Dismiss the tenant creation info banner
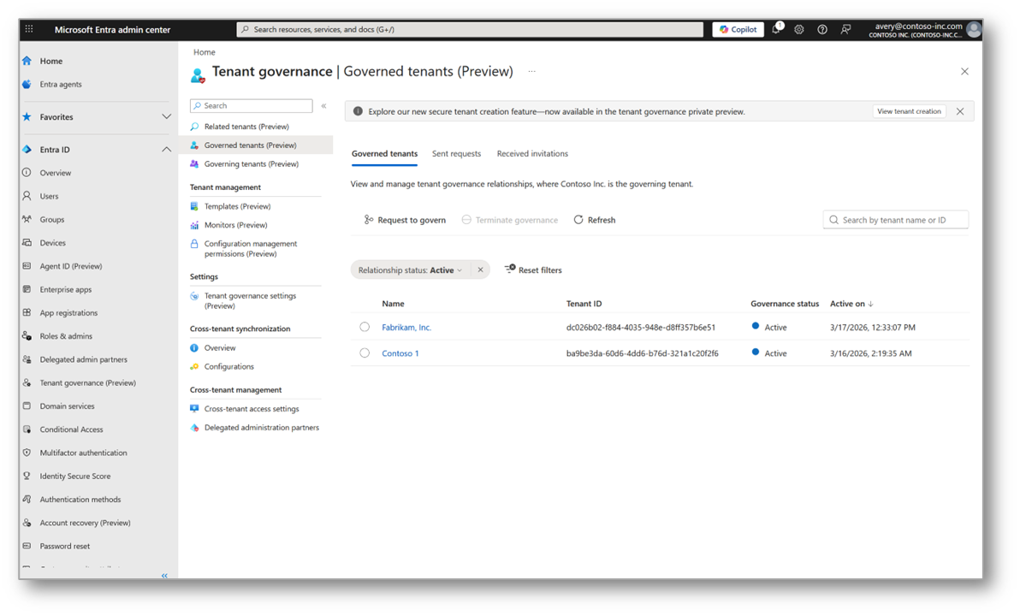The height and width of the screenshot is (616, 1020). click(x=960, y=111)
